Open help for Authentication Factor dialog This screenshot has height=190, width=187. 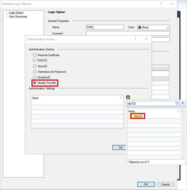click(136, 39)
